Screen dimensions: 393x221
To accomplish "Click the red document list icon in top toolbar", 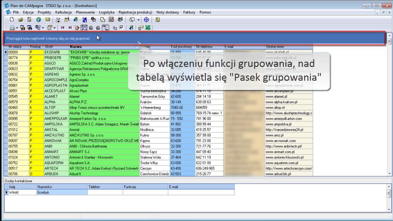I will pyautogui.click(x=111, y=20).
